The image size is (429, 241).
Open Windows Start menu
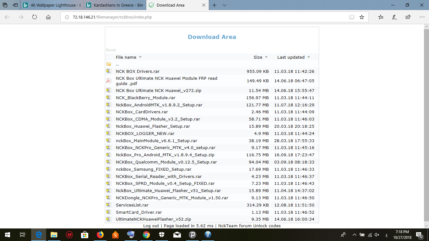click(8, 235)
